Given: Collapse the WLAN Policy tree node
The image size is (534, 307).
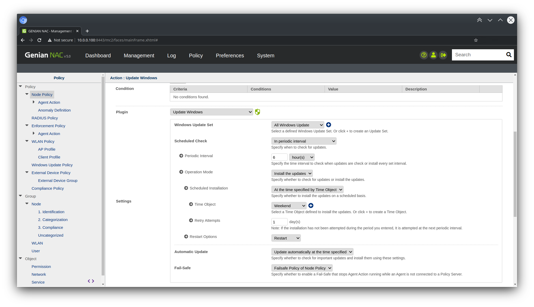Looking at the screenshot, I should tap(27, 141).
